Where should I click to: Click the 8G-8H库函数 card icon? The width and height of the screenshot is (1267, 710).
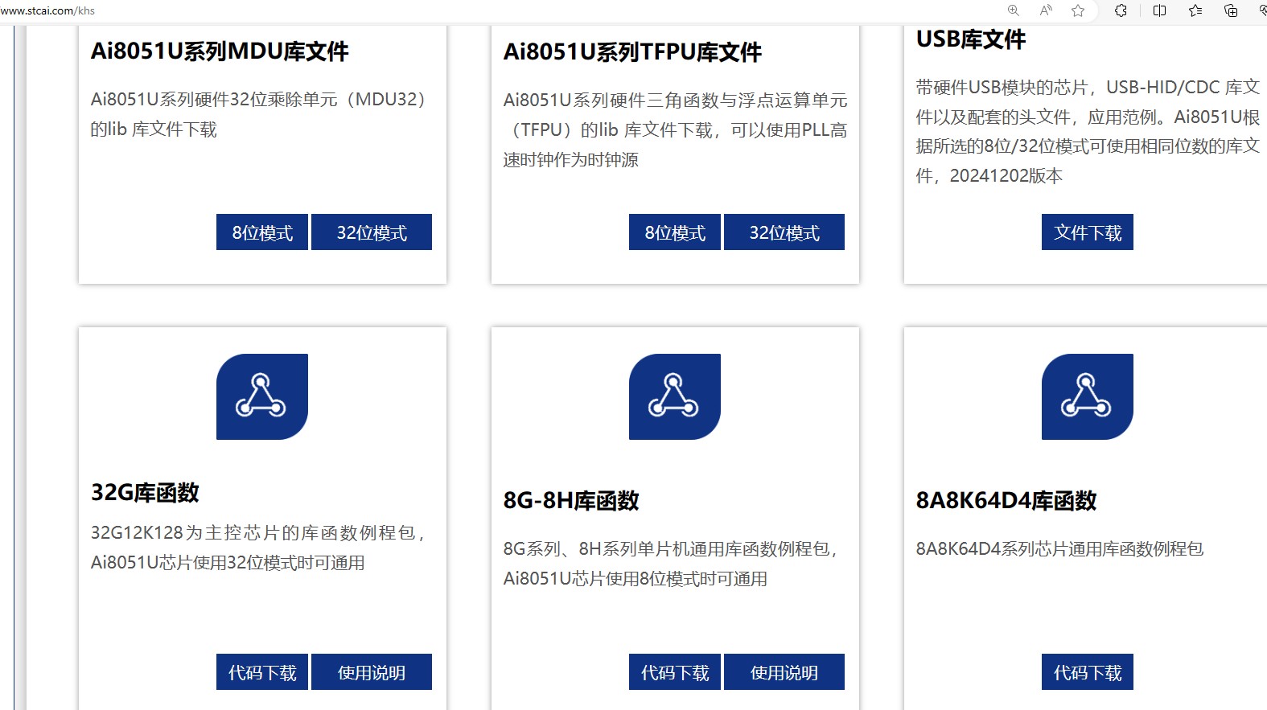(x=675, y=396)
